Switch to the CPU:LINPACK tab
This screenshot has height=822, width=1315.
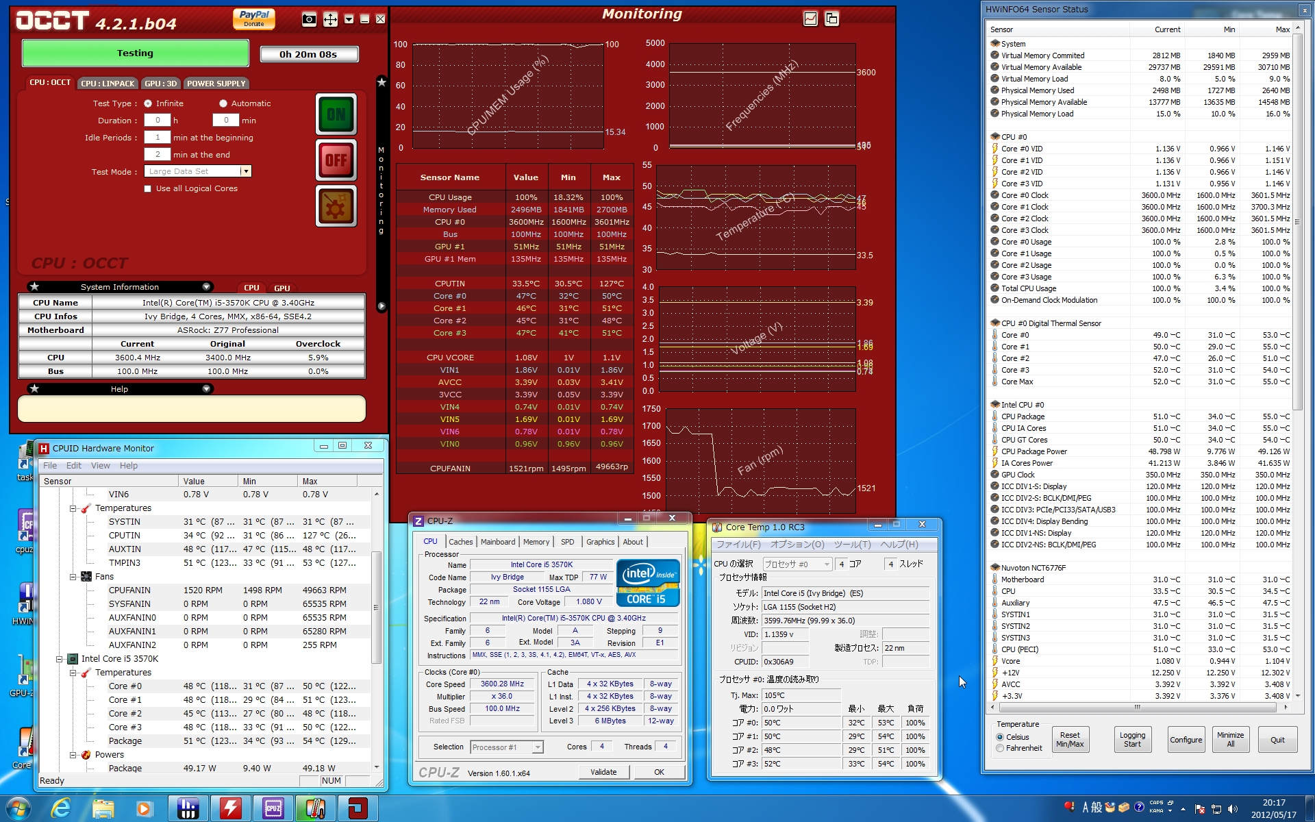pyautogui.click(x=108, y=84)
